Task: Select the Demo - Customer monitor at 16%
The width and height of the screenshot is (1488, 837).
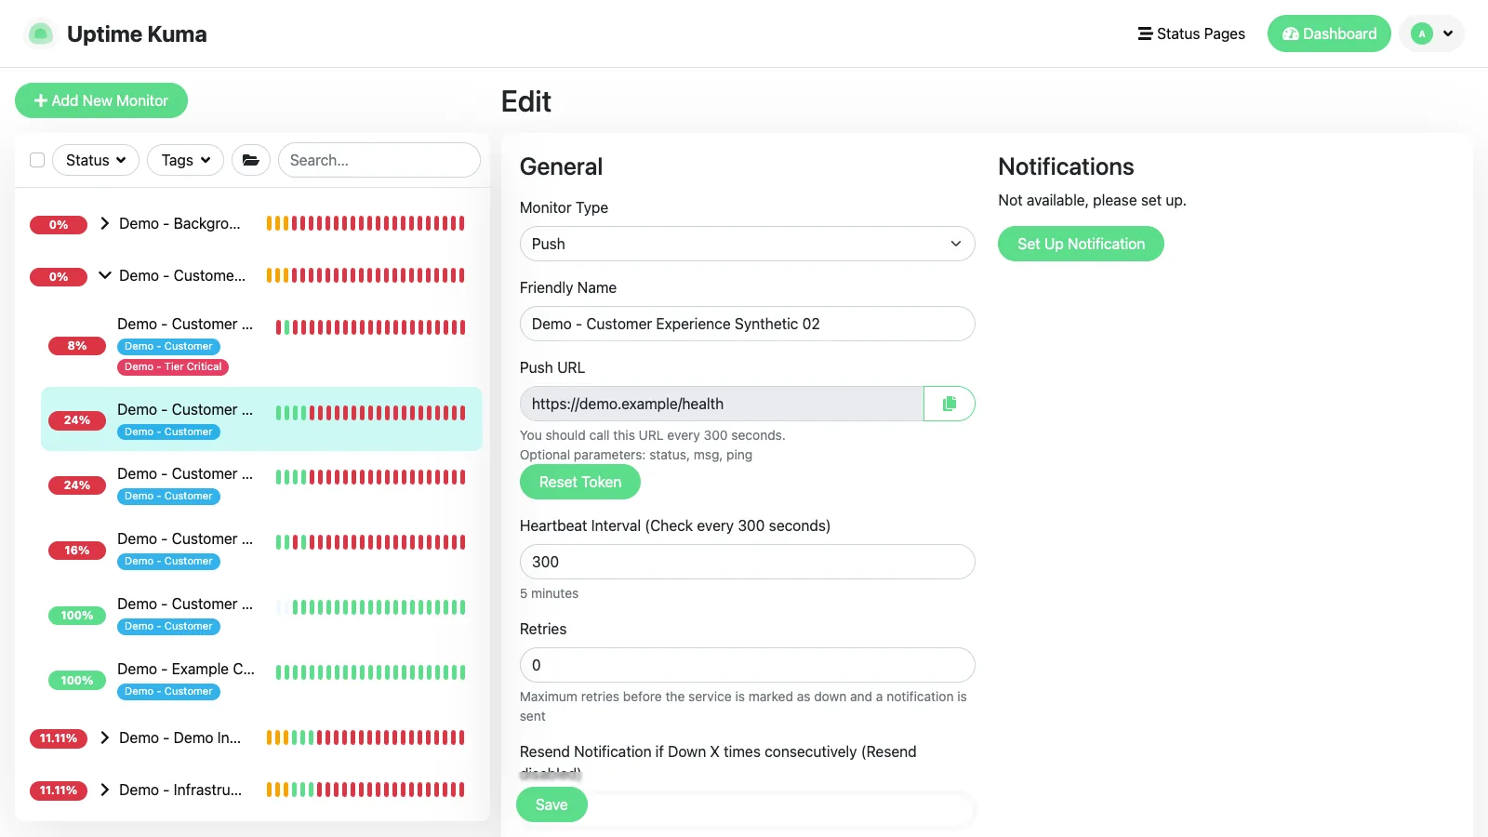Action: click(x=261, y=550)
